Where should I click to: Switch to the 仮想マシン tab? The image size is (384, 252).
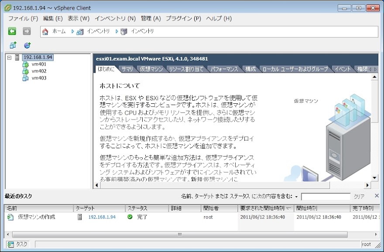[151, 69]
